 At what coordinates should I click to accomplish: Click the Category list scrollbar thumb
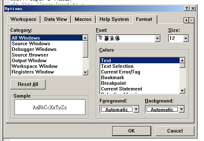point(85,49)
